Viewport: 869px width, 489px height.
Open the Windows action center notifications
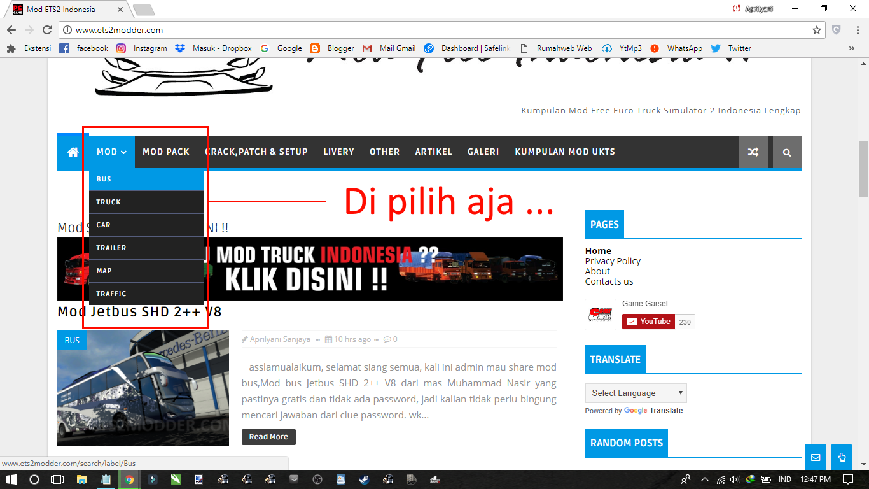click(x=847, y=479)
